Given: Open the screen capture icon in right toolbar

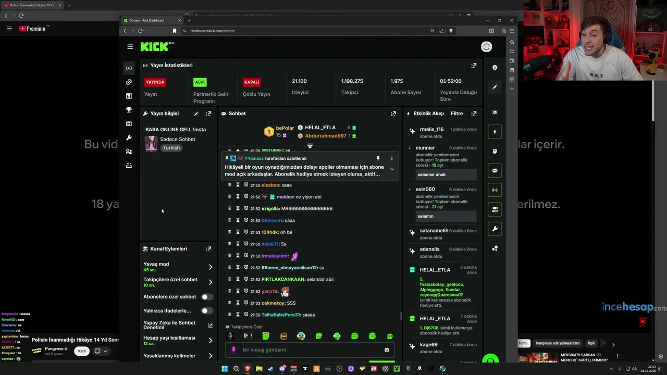Looking at the screenshot, I should click(495, 113).
